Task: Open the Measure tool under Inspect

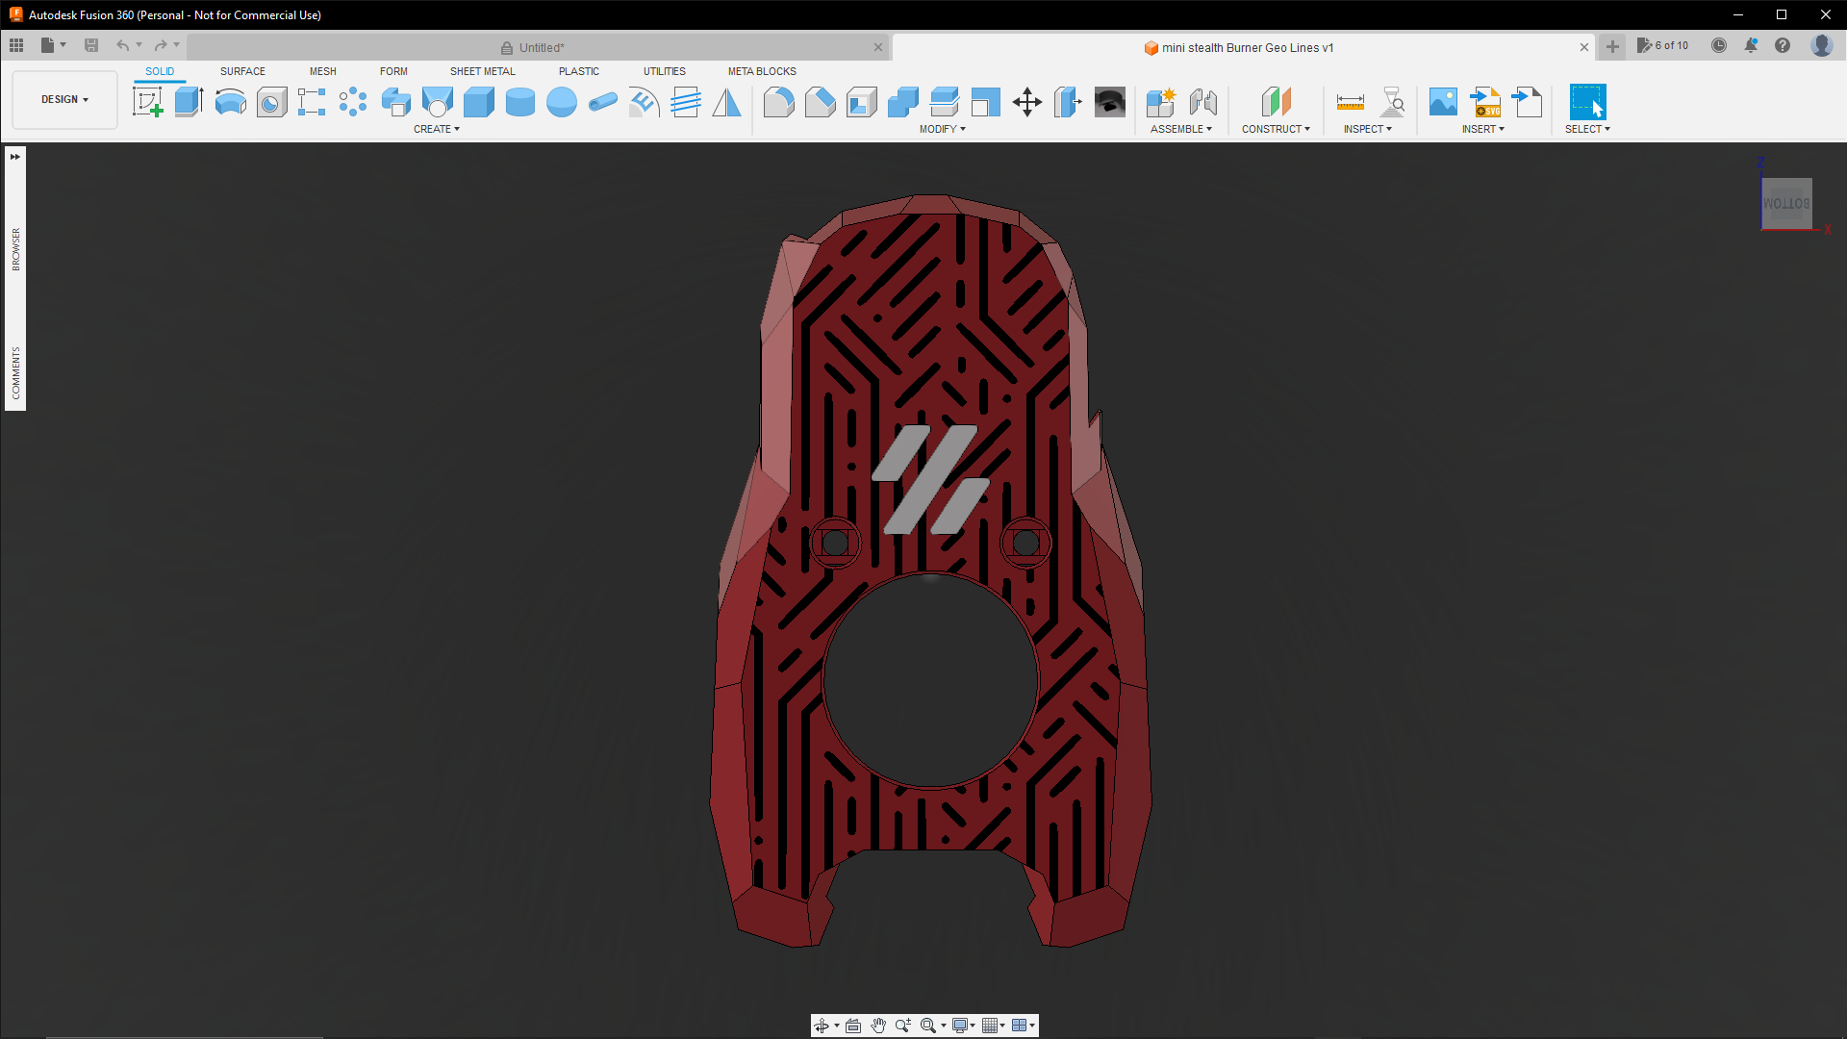Action: (x=1350, y=101)
